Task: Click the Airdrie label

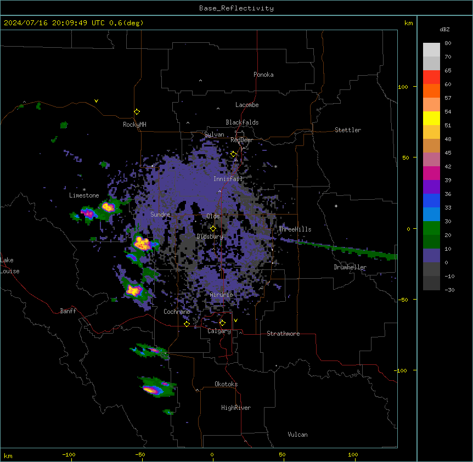Action: [221, 295]
